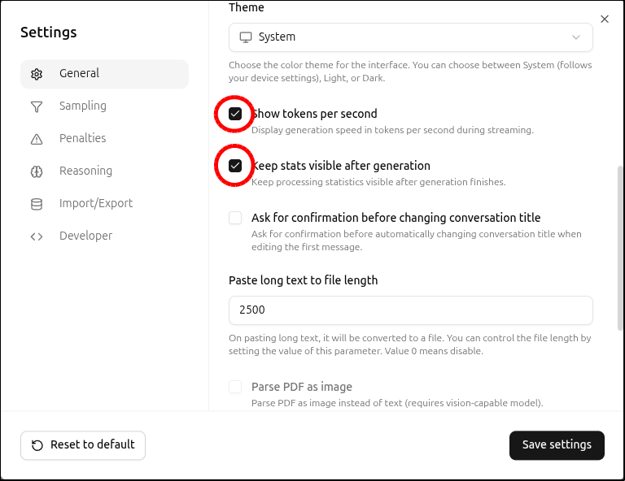Click Reset to default button

point(83,445)
